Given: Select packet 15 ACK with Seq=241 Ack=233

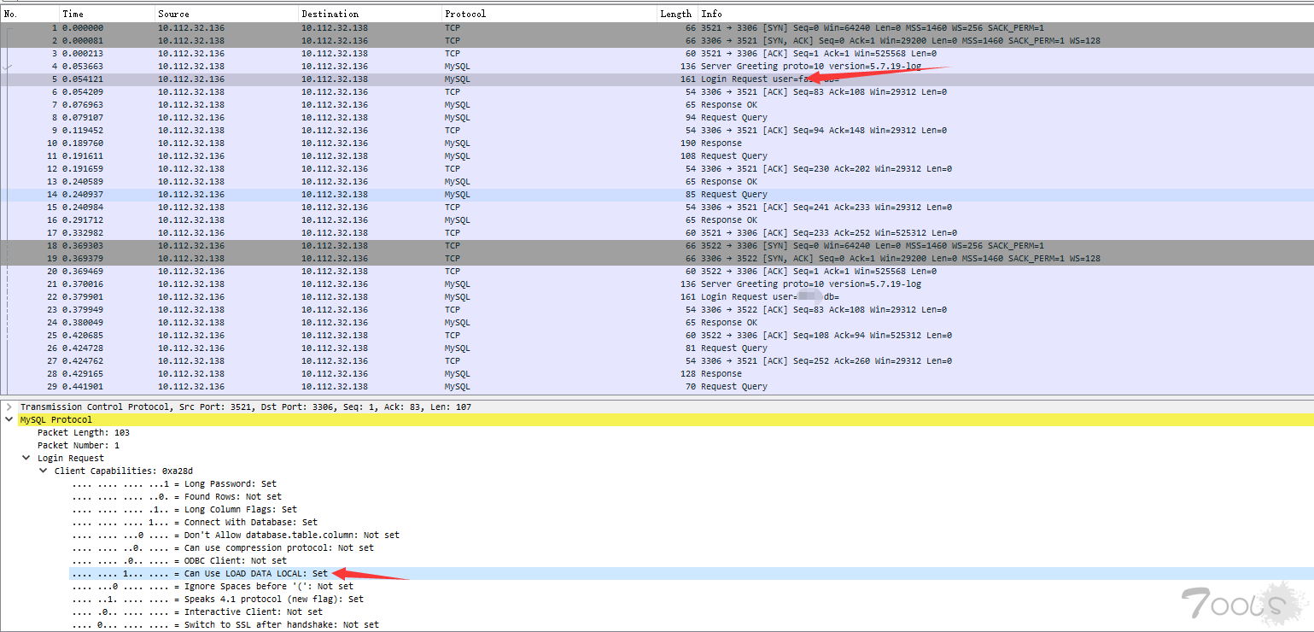Looking at the screenshot, I should (x=657, y=207).
